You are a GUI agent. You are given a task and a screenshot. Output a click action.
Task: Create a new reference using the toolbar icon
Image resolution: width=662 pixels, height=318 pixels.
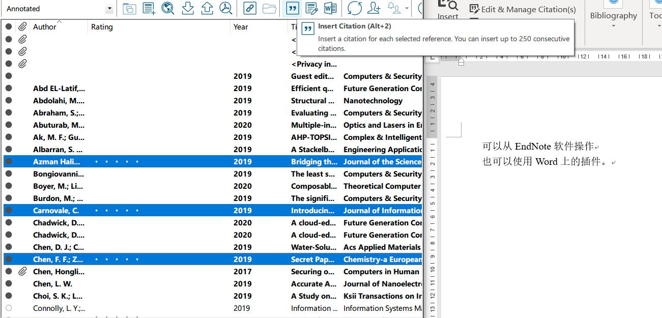click(149, 9)
